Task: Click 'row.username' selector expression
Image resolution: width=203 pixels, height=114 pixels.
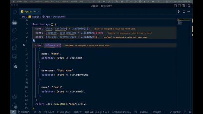Action: 79,75
